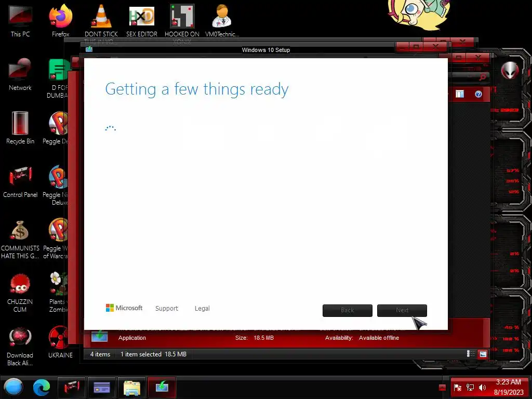This screenshot has height=399, width=532.
Task: Switch Explorer to details view
Action: (x=471, y=354)
